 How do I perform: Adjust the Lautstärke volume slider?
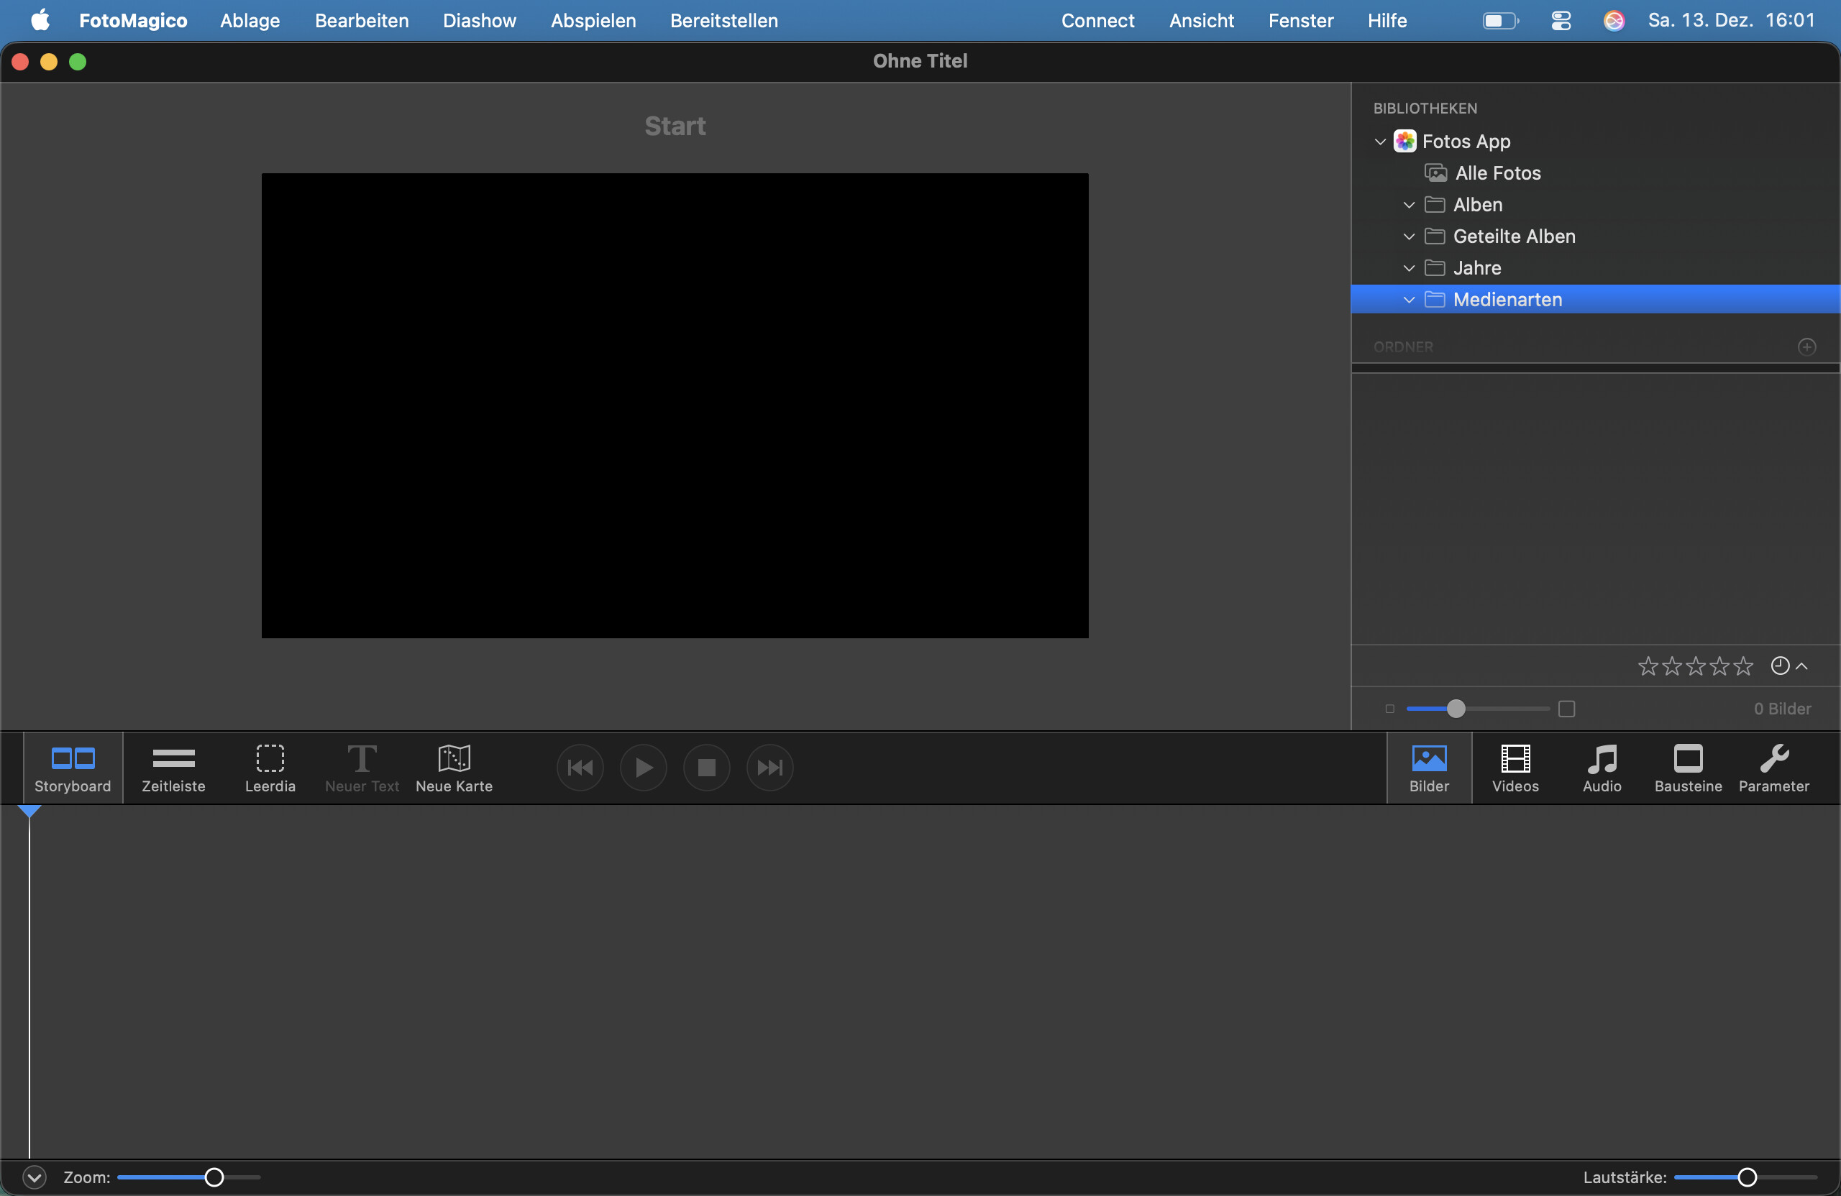coord(1747,1177)
